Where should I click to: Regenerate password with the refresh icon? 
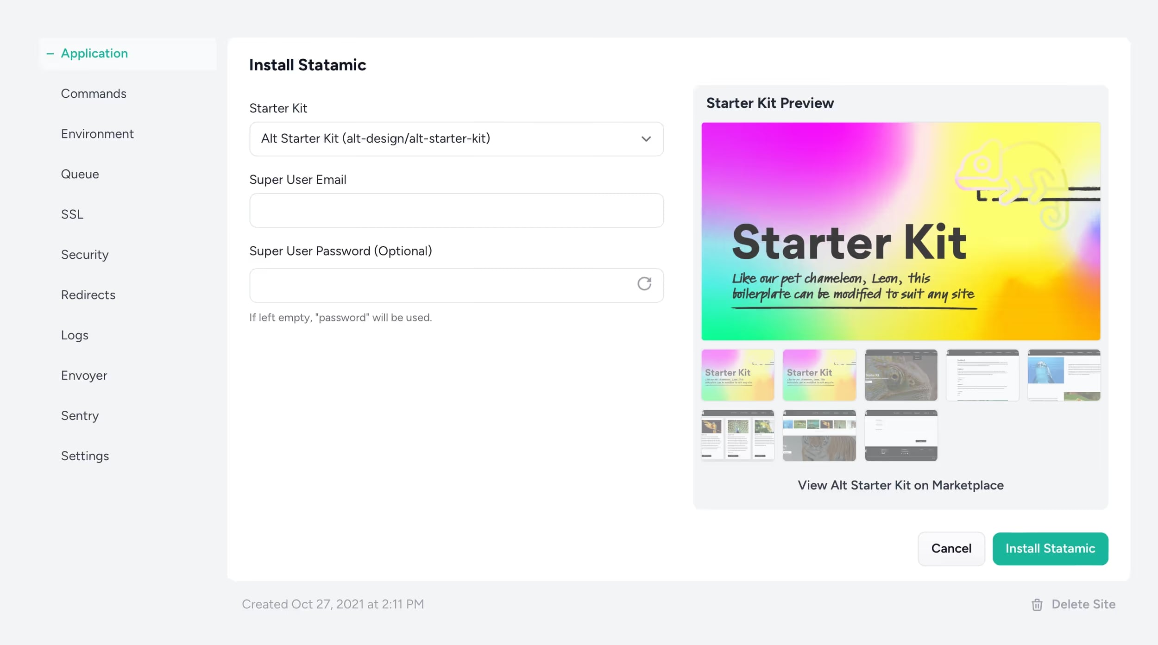point(644,283)
